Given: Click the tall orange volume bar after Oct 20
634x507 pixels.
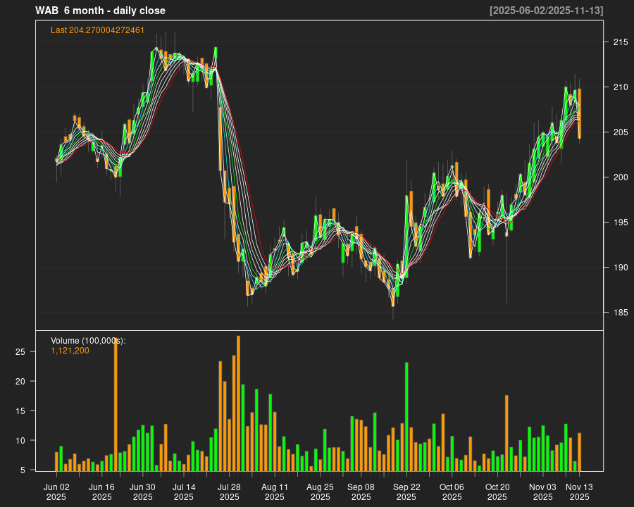Looking at the screenshot, I should (506, 433).
